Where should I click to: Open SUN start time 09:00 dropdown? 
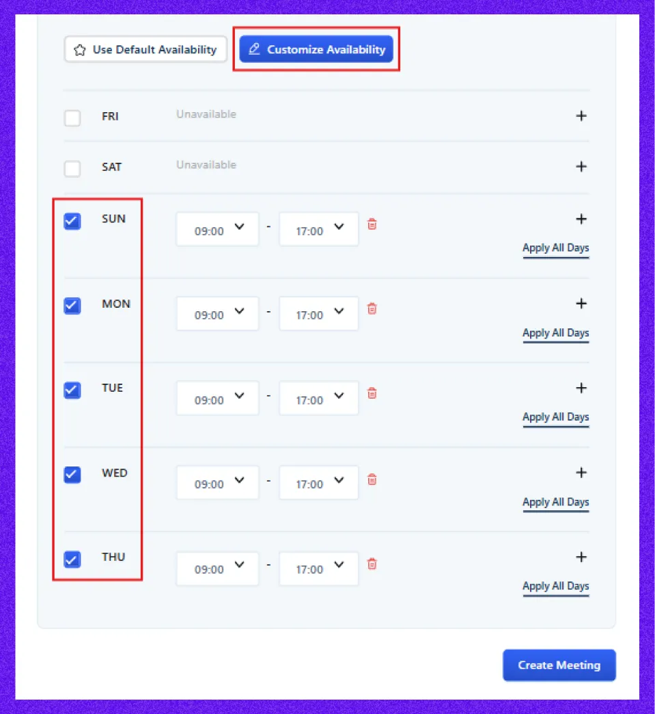[x=217, y=229]
